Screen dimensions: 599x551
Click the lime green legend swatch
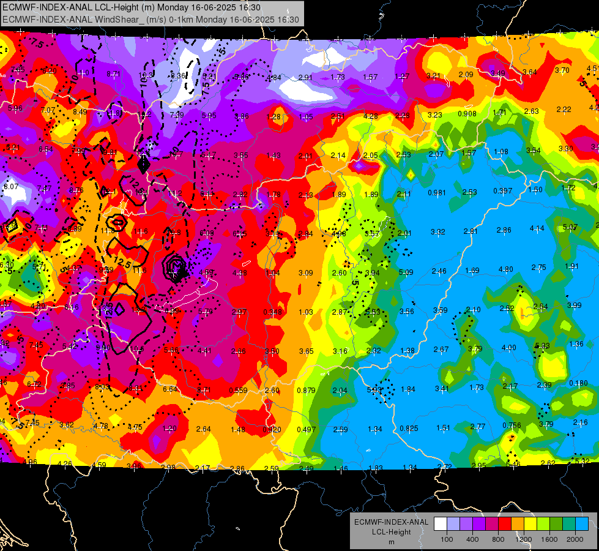543,523
